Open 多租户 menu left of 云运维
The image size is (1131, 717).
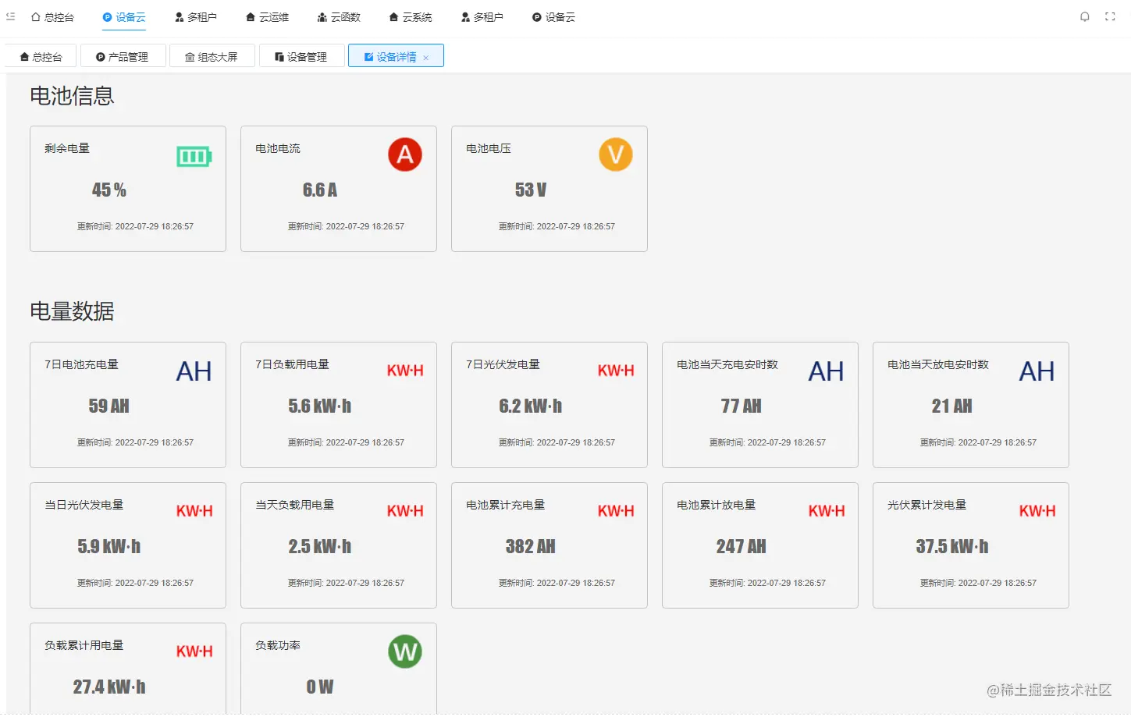pyautogui.click(x=196, y=17)
